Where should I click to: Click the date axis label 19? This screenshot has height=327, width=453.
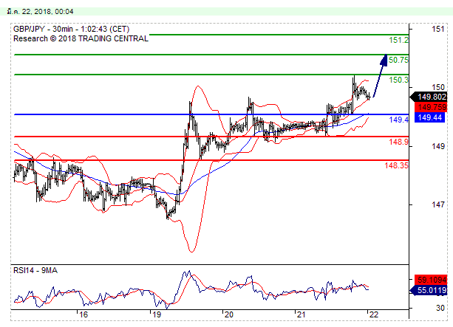coord(157,314)
